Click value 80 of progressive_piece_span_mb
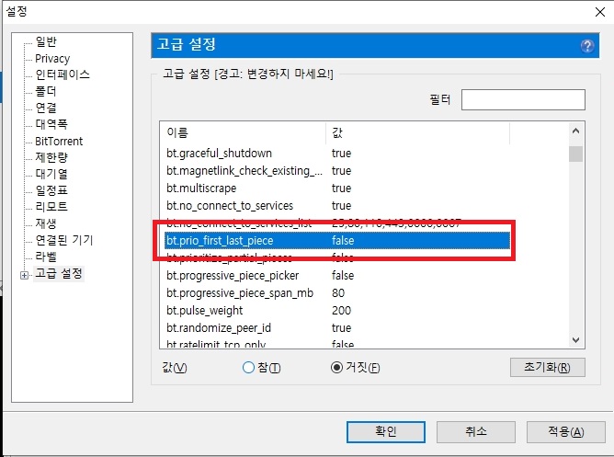Screen dimensions: 614x457 tap(338, 293)
